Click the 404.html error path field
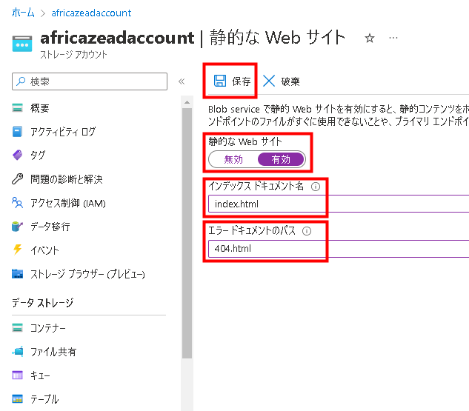 coord(339,248)
